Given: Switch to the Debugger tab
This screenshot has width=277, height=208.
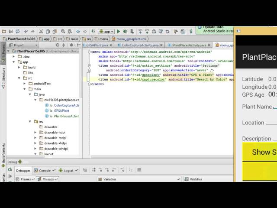Looking at the screenshot, I should coord(23,170).
